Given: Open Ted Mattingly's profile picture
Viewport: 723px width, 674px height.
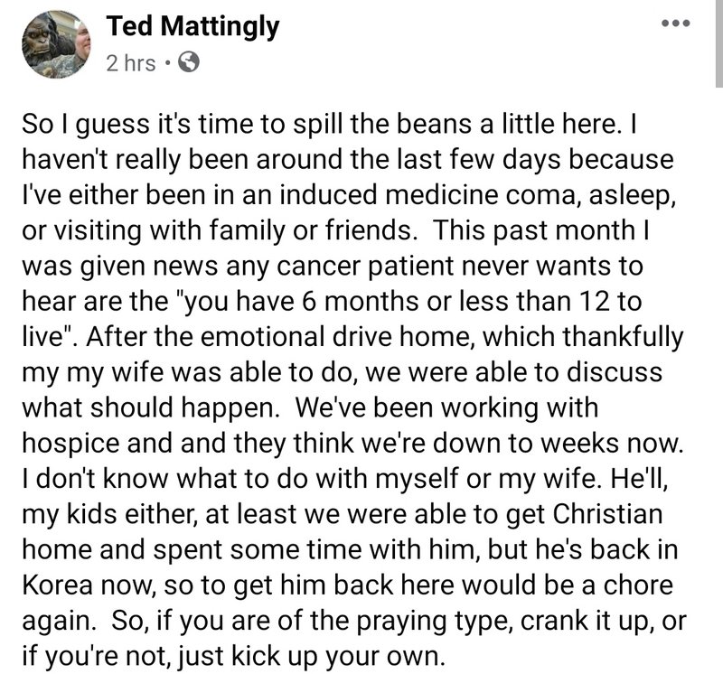Looking at the screenshot, I should pos(56,44).
